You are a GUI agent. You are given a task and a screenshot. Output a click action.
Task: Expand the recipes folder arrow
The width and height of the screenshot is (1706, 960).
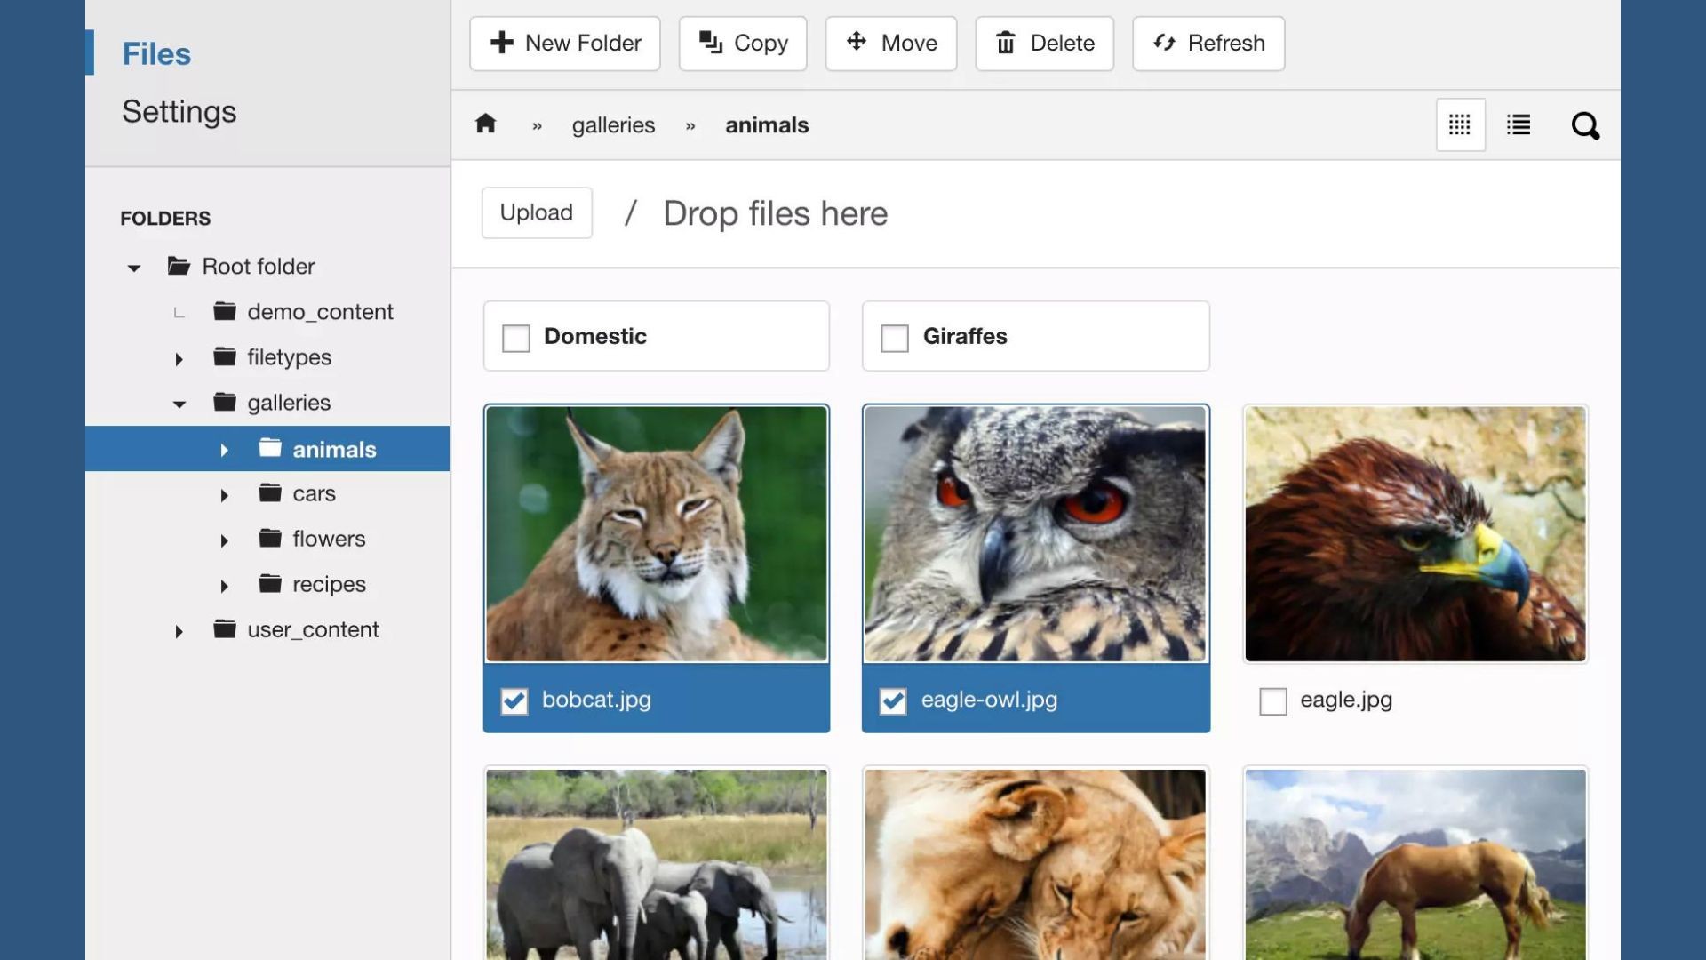[x=224, y=586]
